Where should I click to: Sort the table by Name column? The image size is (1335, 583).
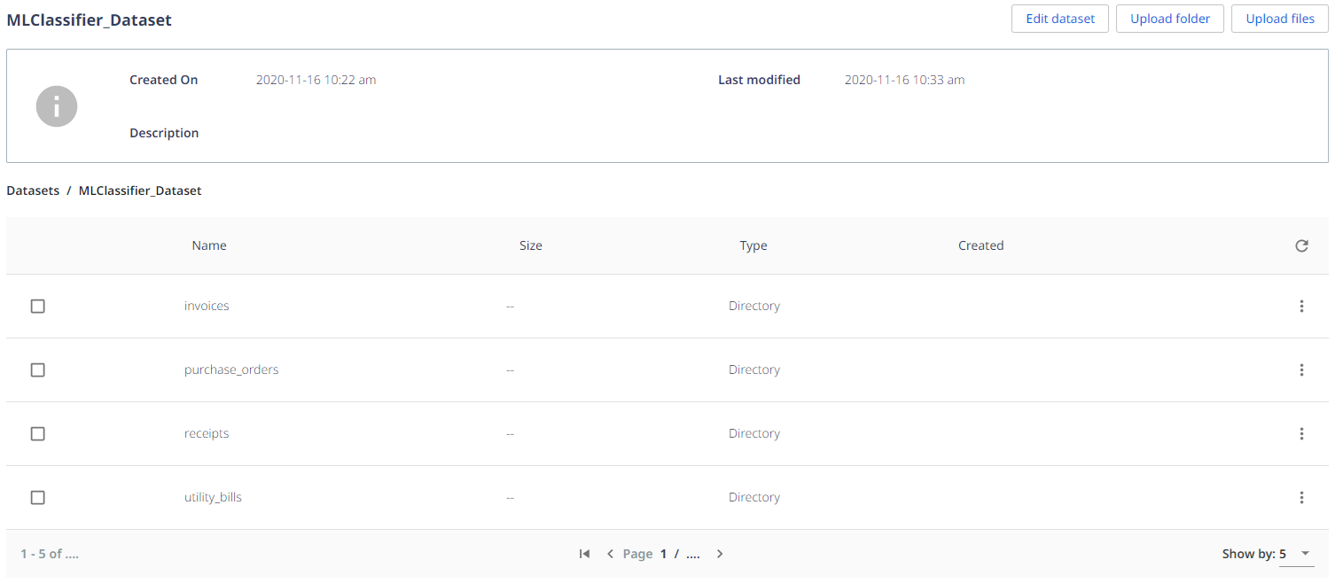[x=208, y=245]
